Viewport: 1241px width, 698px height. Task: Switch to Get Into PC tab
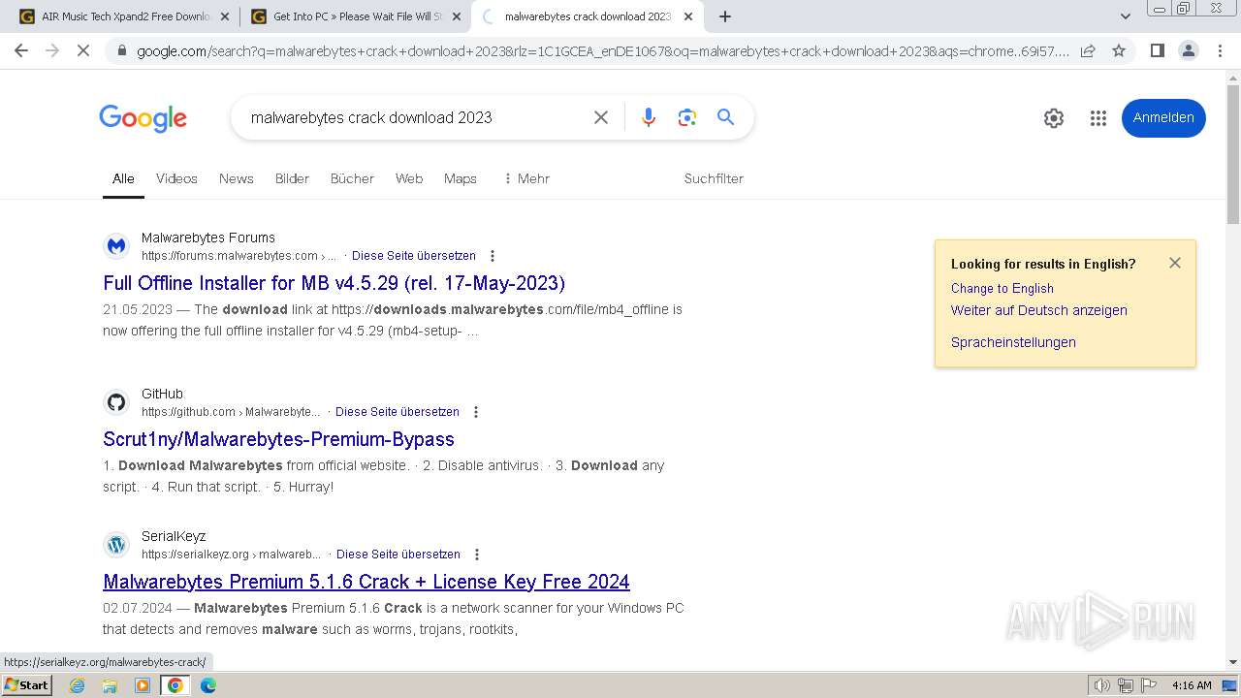[357, 16]
